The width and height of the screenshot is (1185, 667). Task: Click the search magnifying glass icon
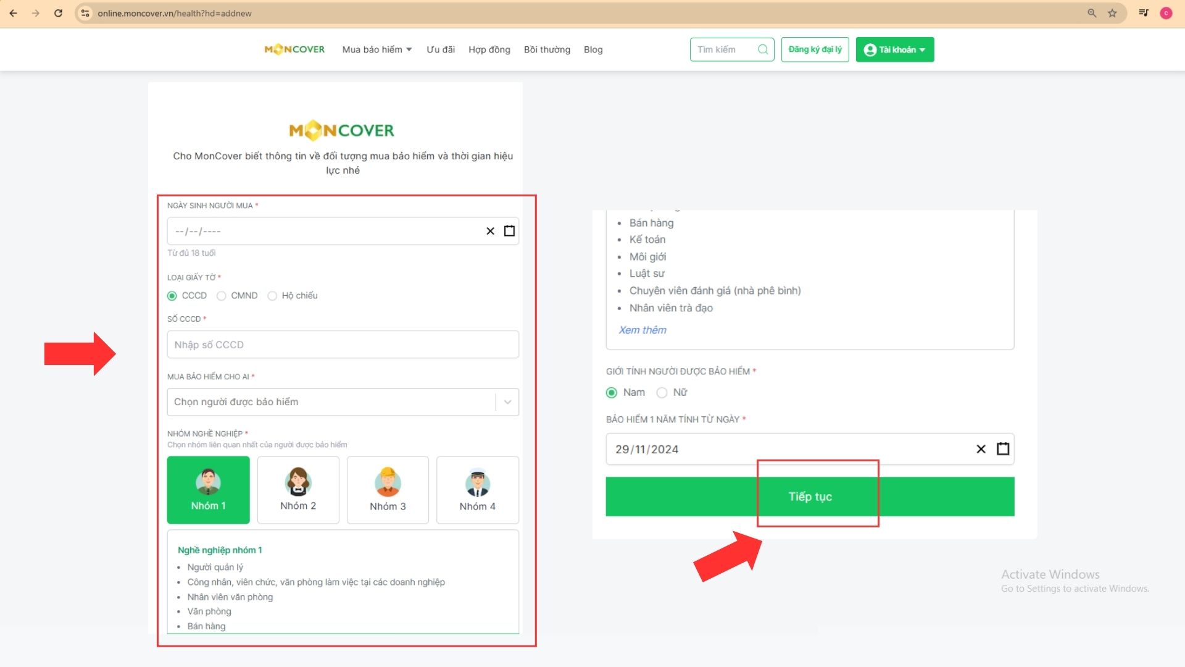click(x=762, y=49)
